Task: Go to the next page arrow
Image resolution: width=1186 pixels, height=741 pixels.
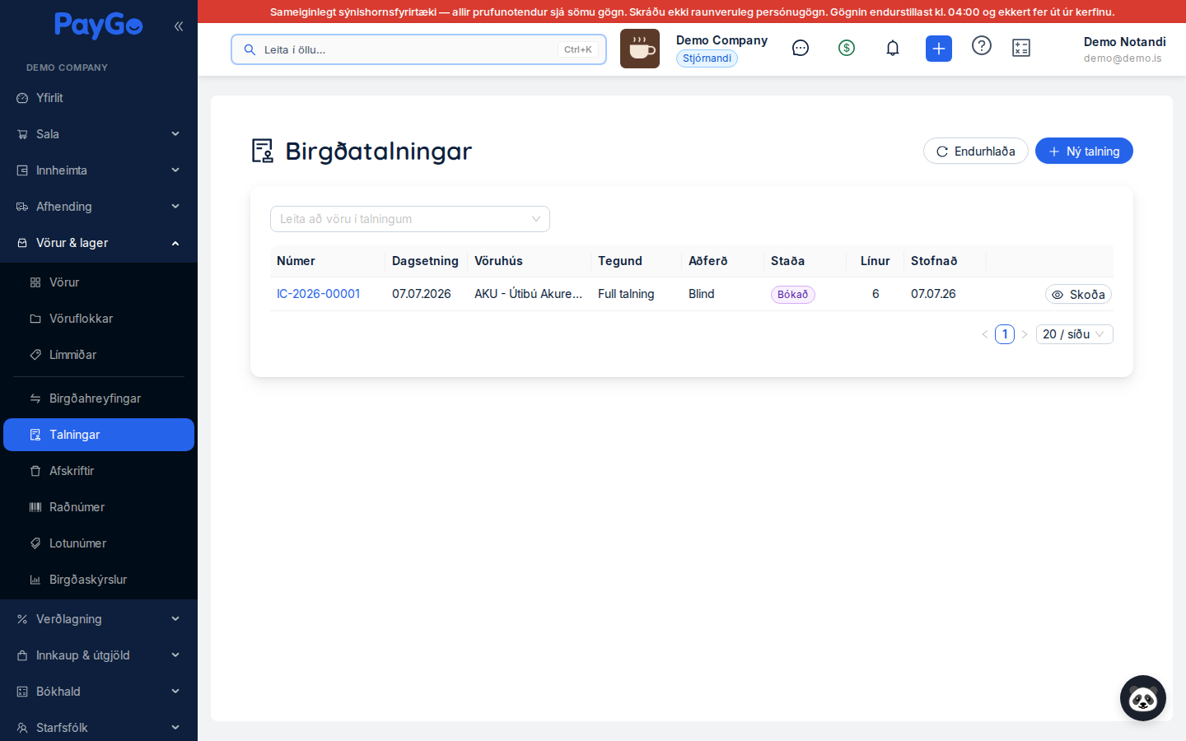Action: (x=1025, y=334)
